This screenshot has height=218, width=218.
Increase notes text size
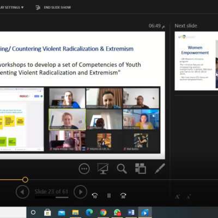pos(177,197)
